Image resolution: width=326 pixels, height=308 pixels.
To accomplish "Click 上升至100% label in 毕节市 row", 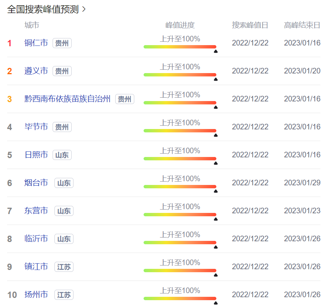I will pos(180,123).
